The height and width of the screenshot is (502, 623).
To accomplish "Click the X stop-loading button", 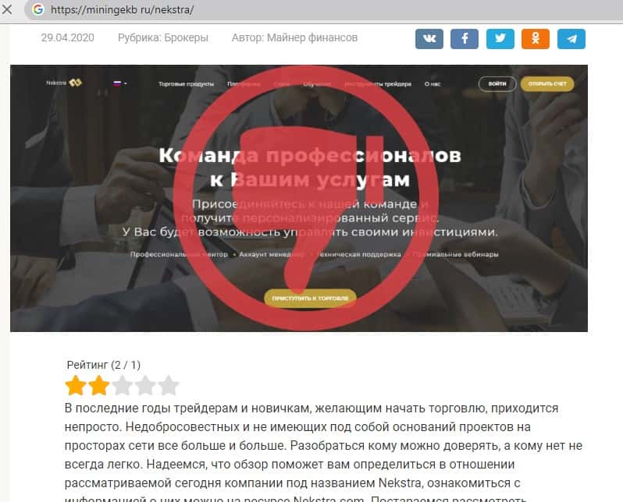I will pyautogui.click(x=7, y=9).
